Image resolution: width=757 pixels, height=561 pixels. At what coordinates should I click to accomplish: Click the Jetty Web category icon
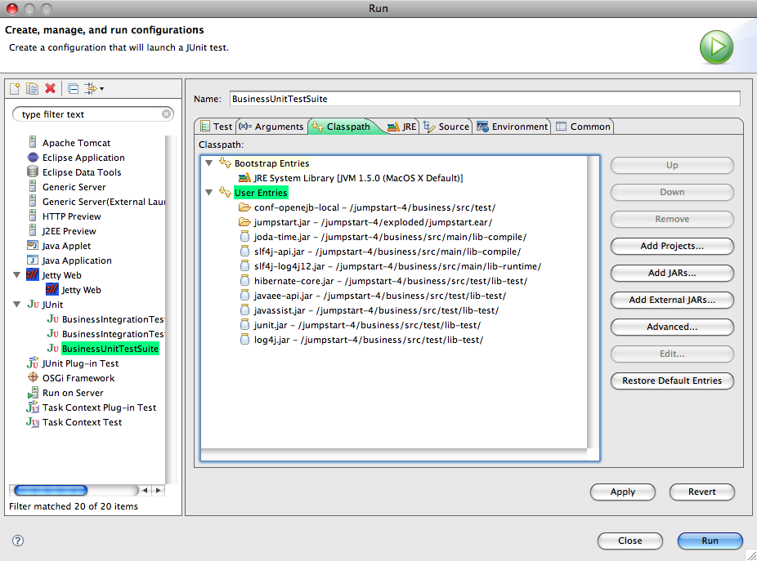click(33, 275)
